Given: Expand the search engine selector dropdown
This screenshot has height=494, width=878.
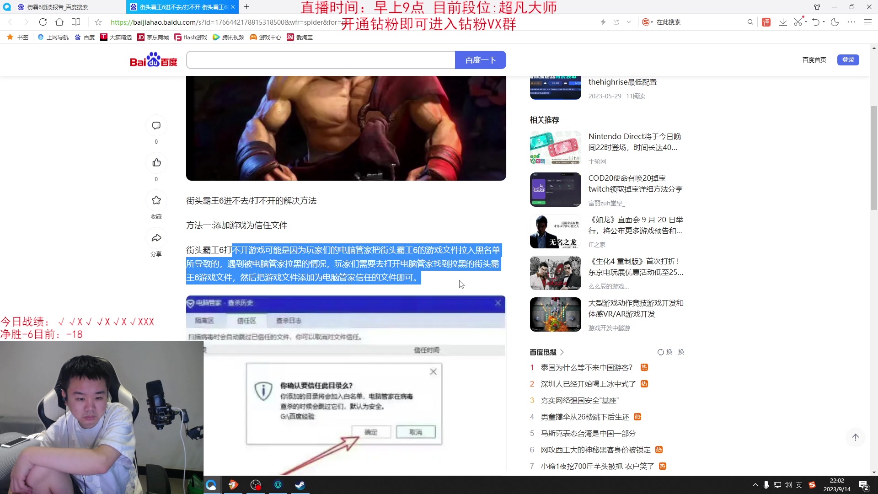Looking at the screenshot, I should pyautogui.click(x=652, y=22).
